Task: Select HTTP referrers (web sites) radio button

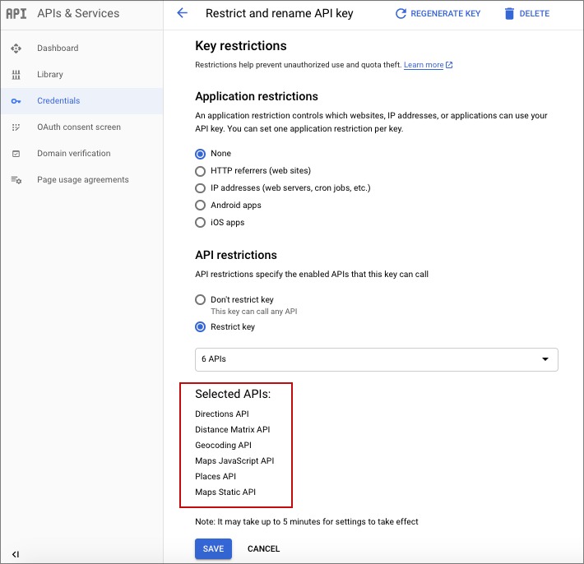Action: coord(200,171)
